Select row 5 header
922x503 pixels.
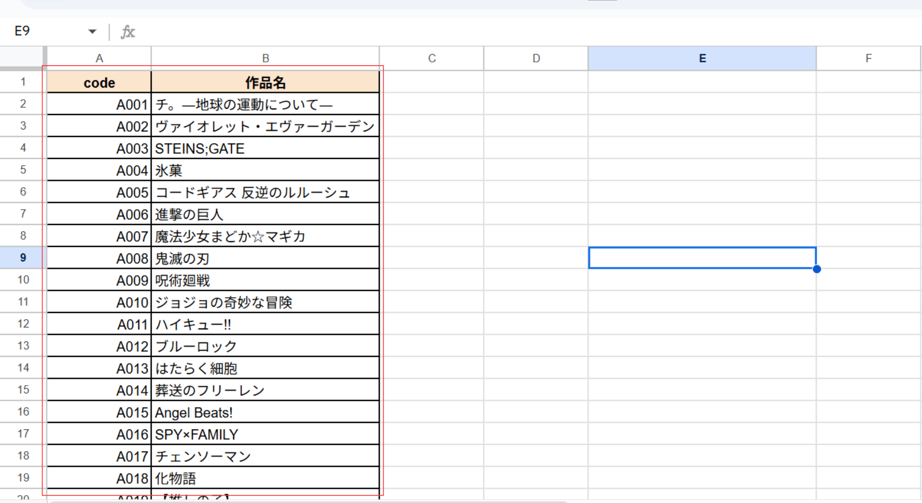click(x=23, y=170)
